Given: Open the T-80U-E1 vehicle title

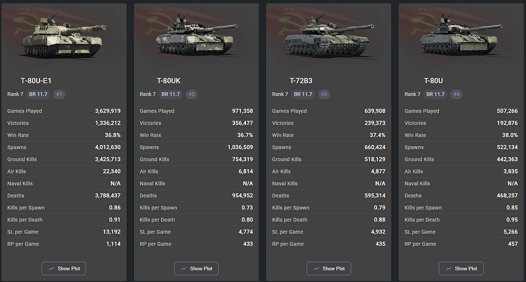Looking at the screenshot, I should pyautogui.click(x=36, y=81).
